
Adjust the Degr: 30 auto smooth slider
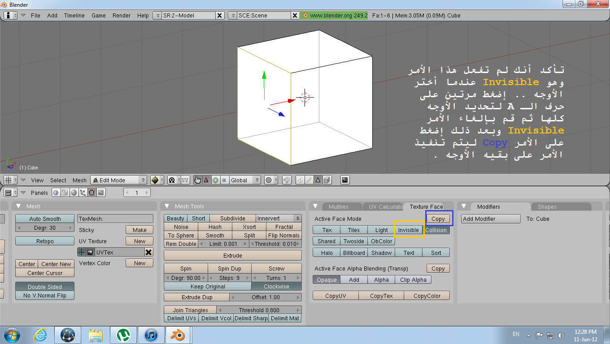(x=45, y=228)
